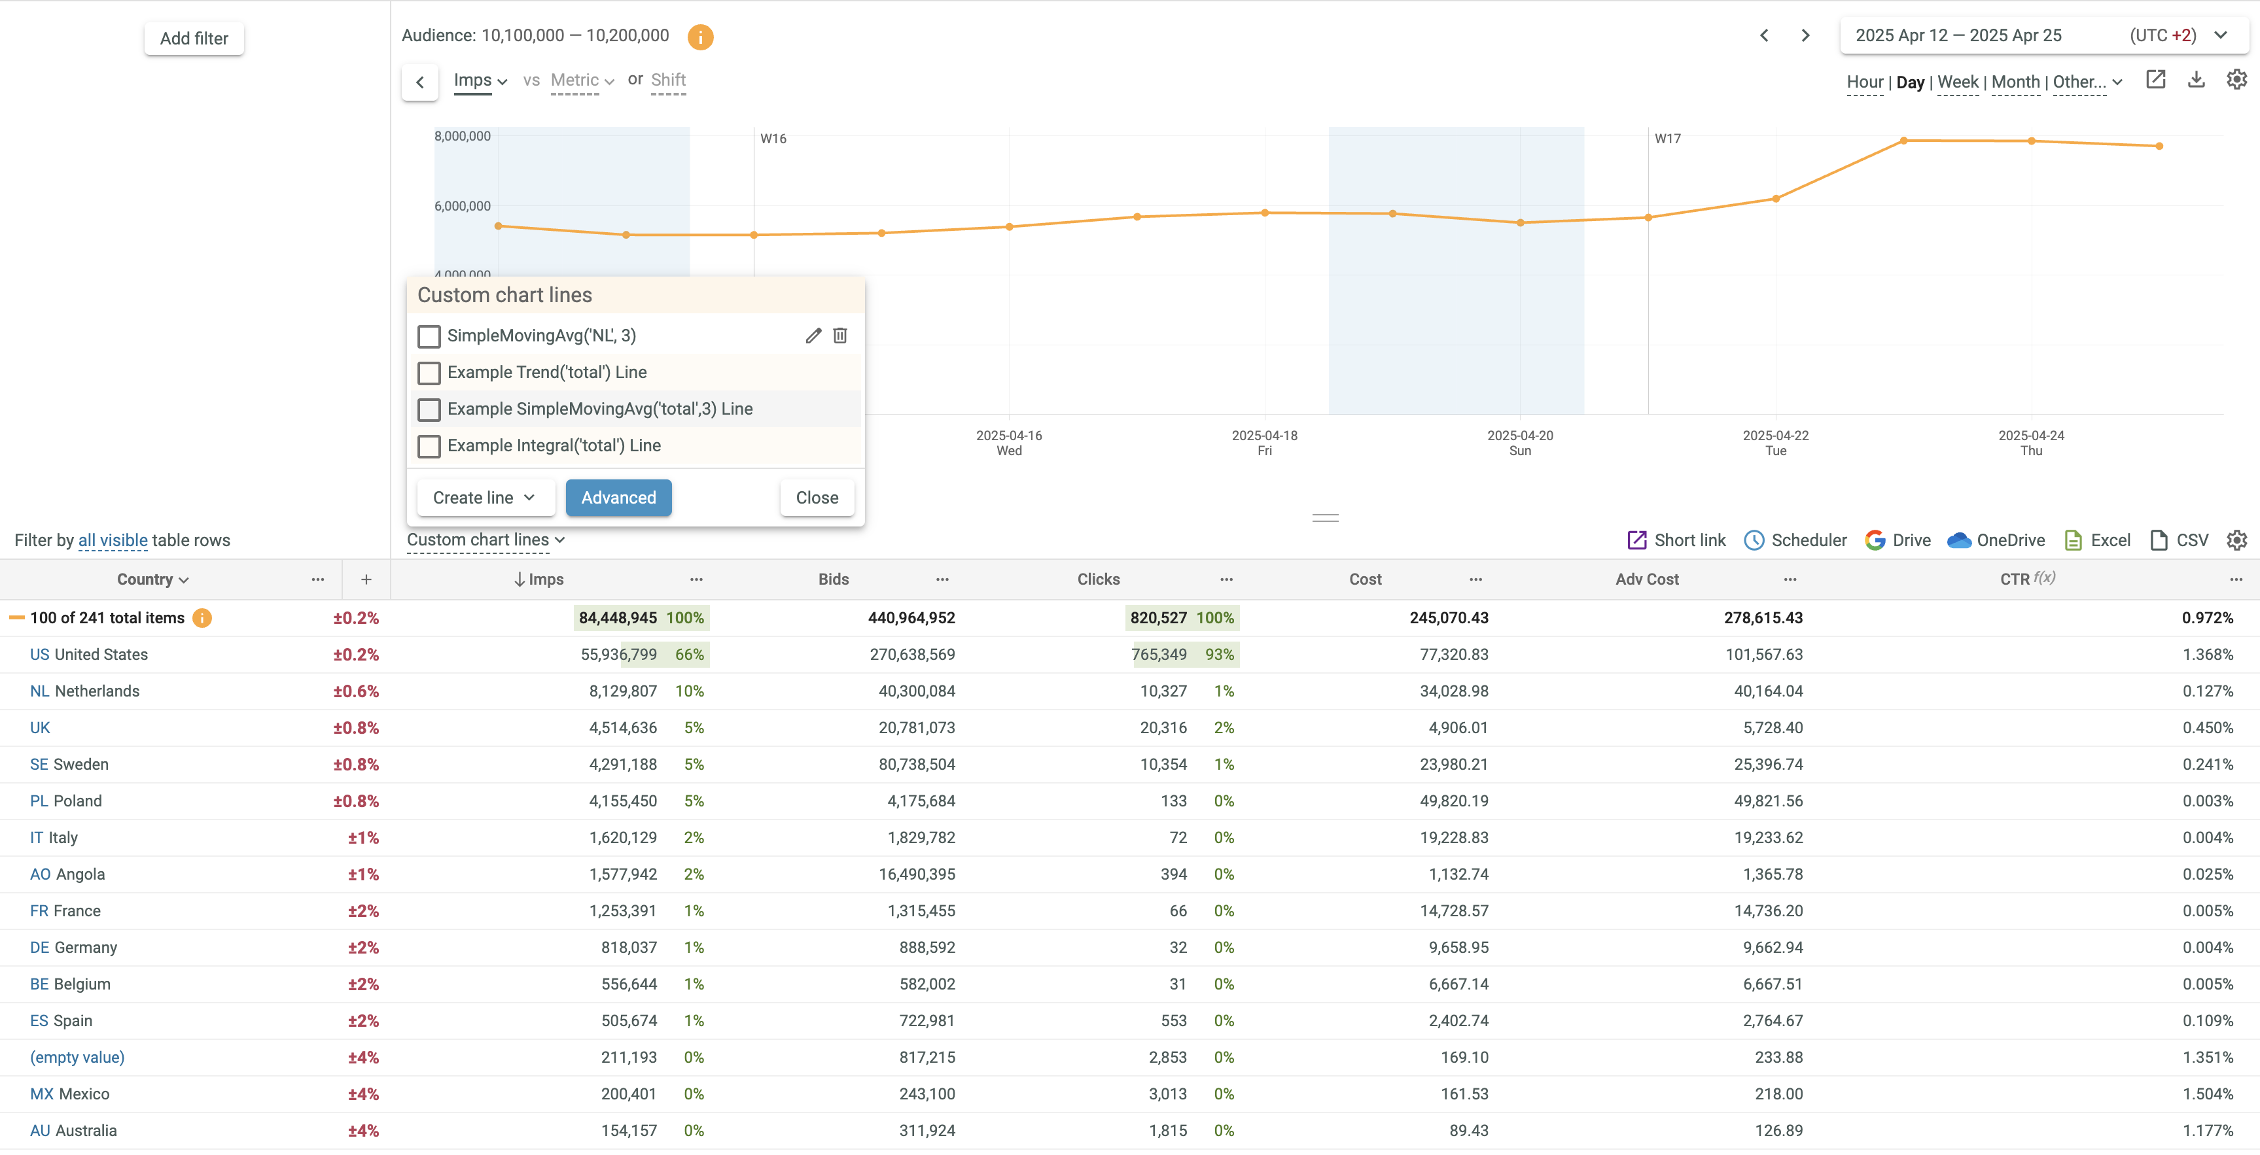This screenshot has width=2260, height=1155.
Task: Enable Example Trend('total') Line checkbox
Action: [429, 373]
